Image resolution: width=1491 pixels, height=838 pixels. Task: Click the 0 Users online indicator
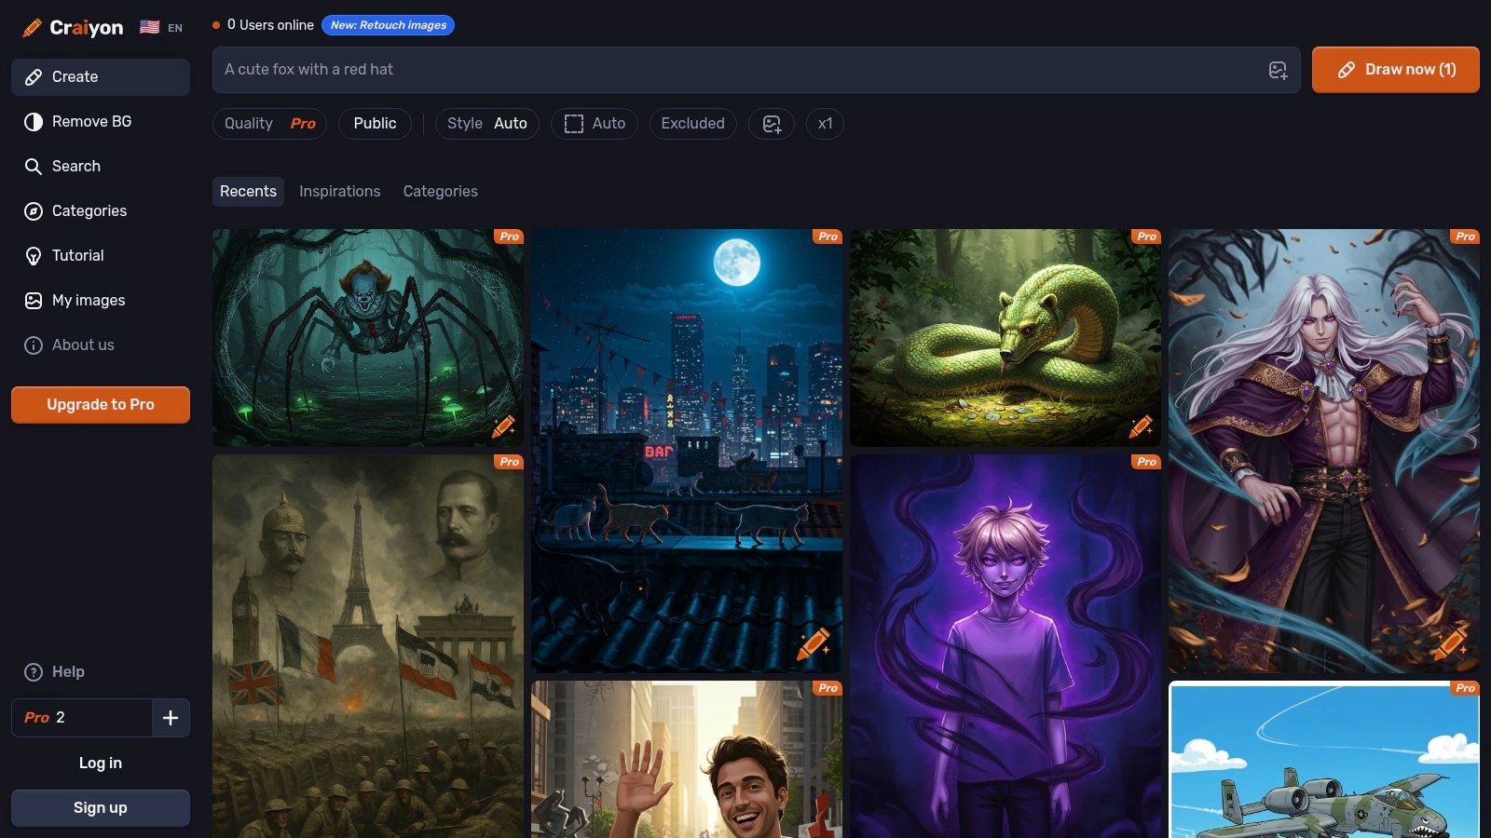click(263, 25)
